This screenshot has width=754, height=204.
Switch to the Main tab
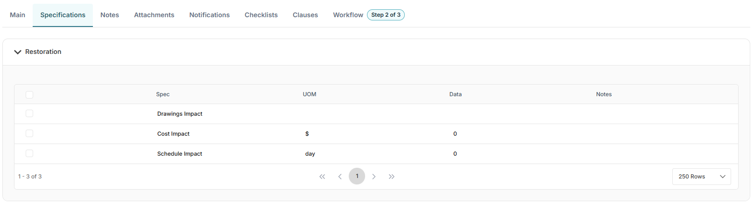pyautogui.click(x=18, y=15)
